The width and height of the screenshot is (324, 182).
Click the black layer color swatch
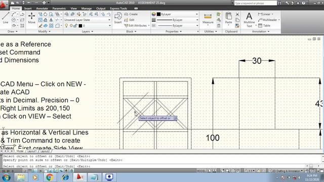coord(80,26)
